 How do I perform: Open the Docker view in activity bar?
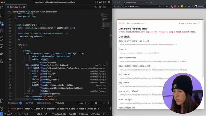coord(2,54)
